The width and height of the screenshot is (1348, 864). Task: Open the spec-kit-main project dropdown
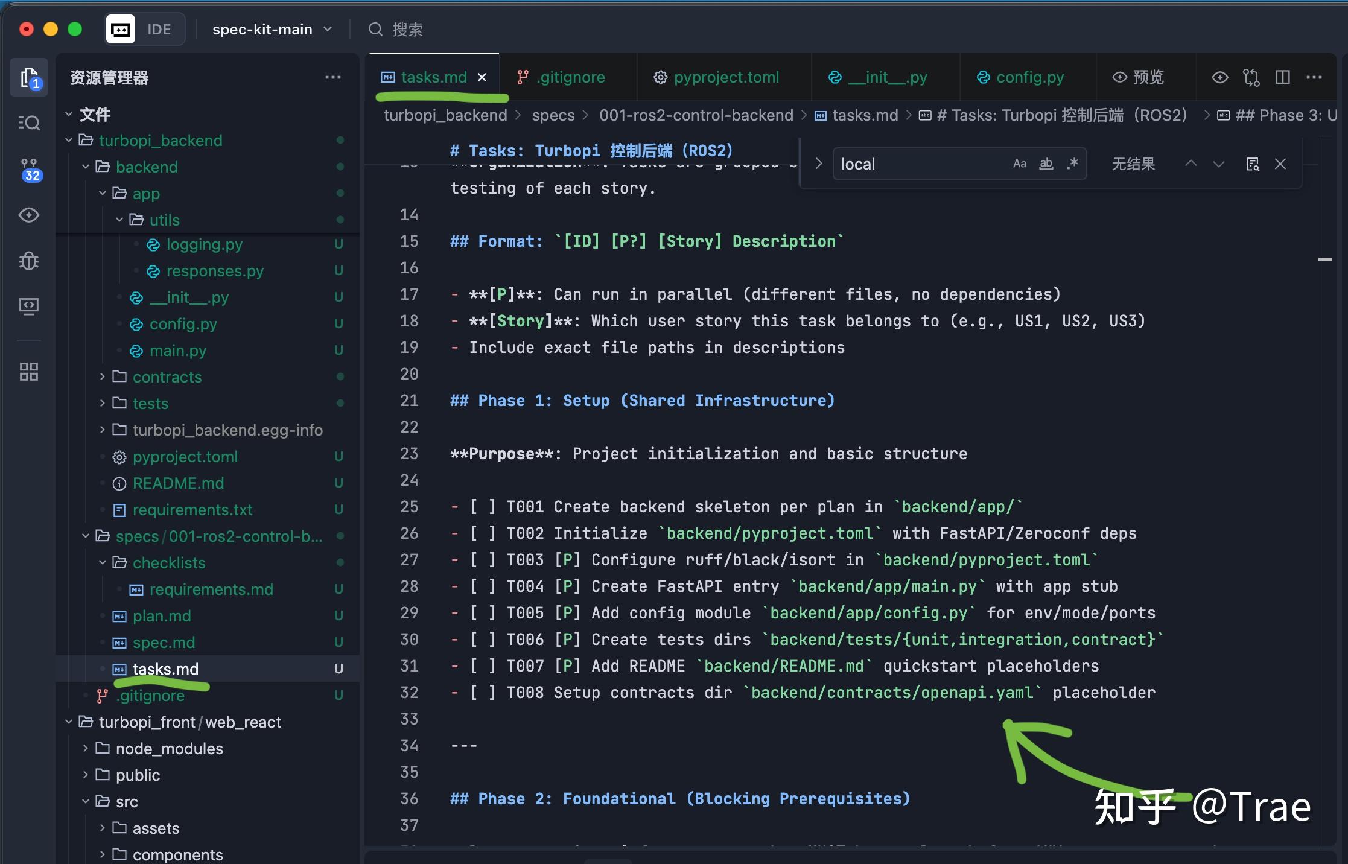272,29
